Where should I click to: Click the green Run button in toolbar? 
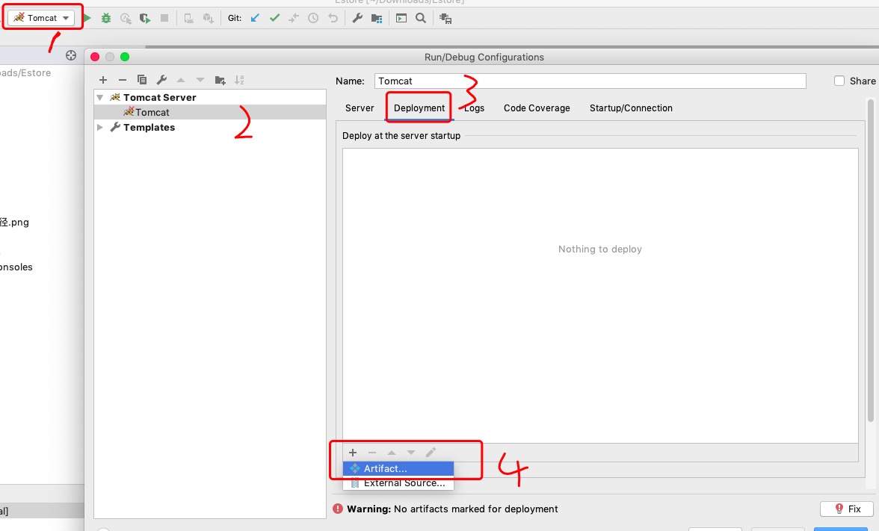87,18
